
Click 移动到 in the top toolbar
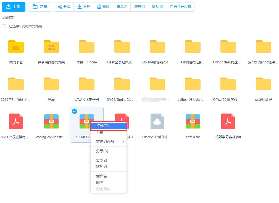pos(157,7)
